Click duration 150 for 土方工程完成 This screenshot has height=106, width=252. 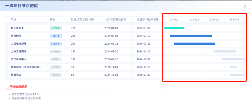point(73,51)
